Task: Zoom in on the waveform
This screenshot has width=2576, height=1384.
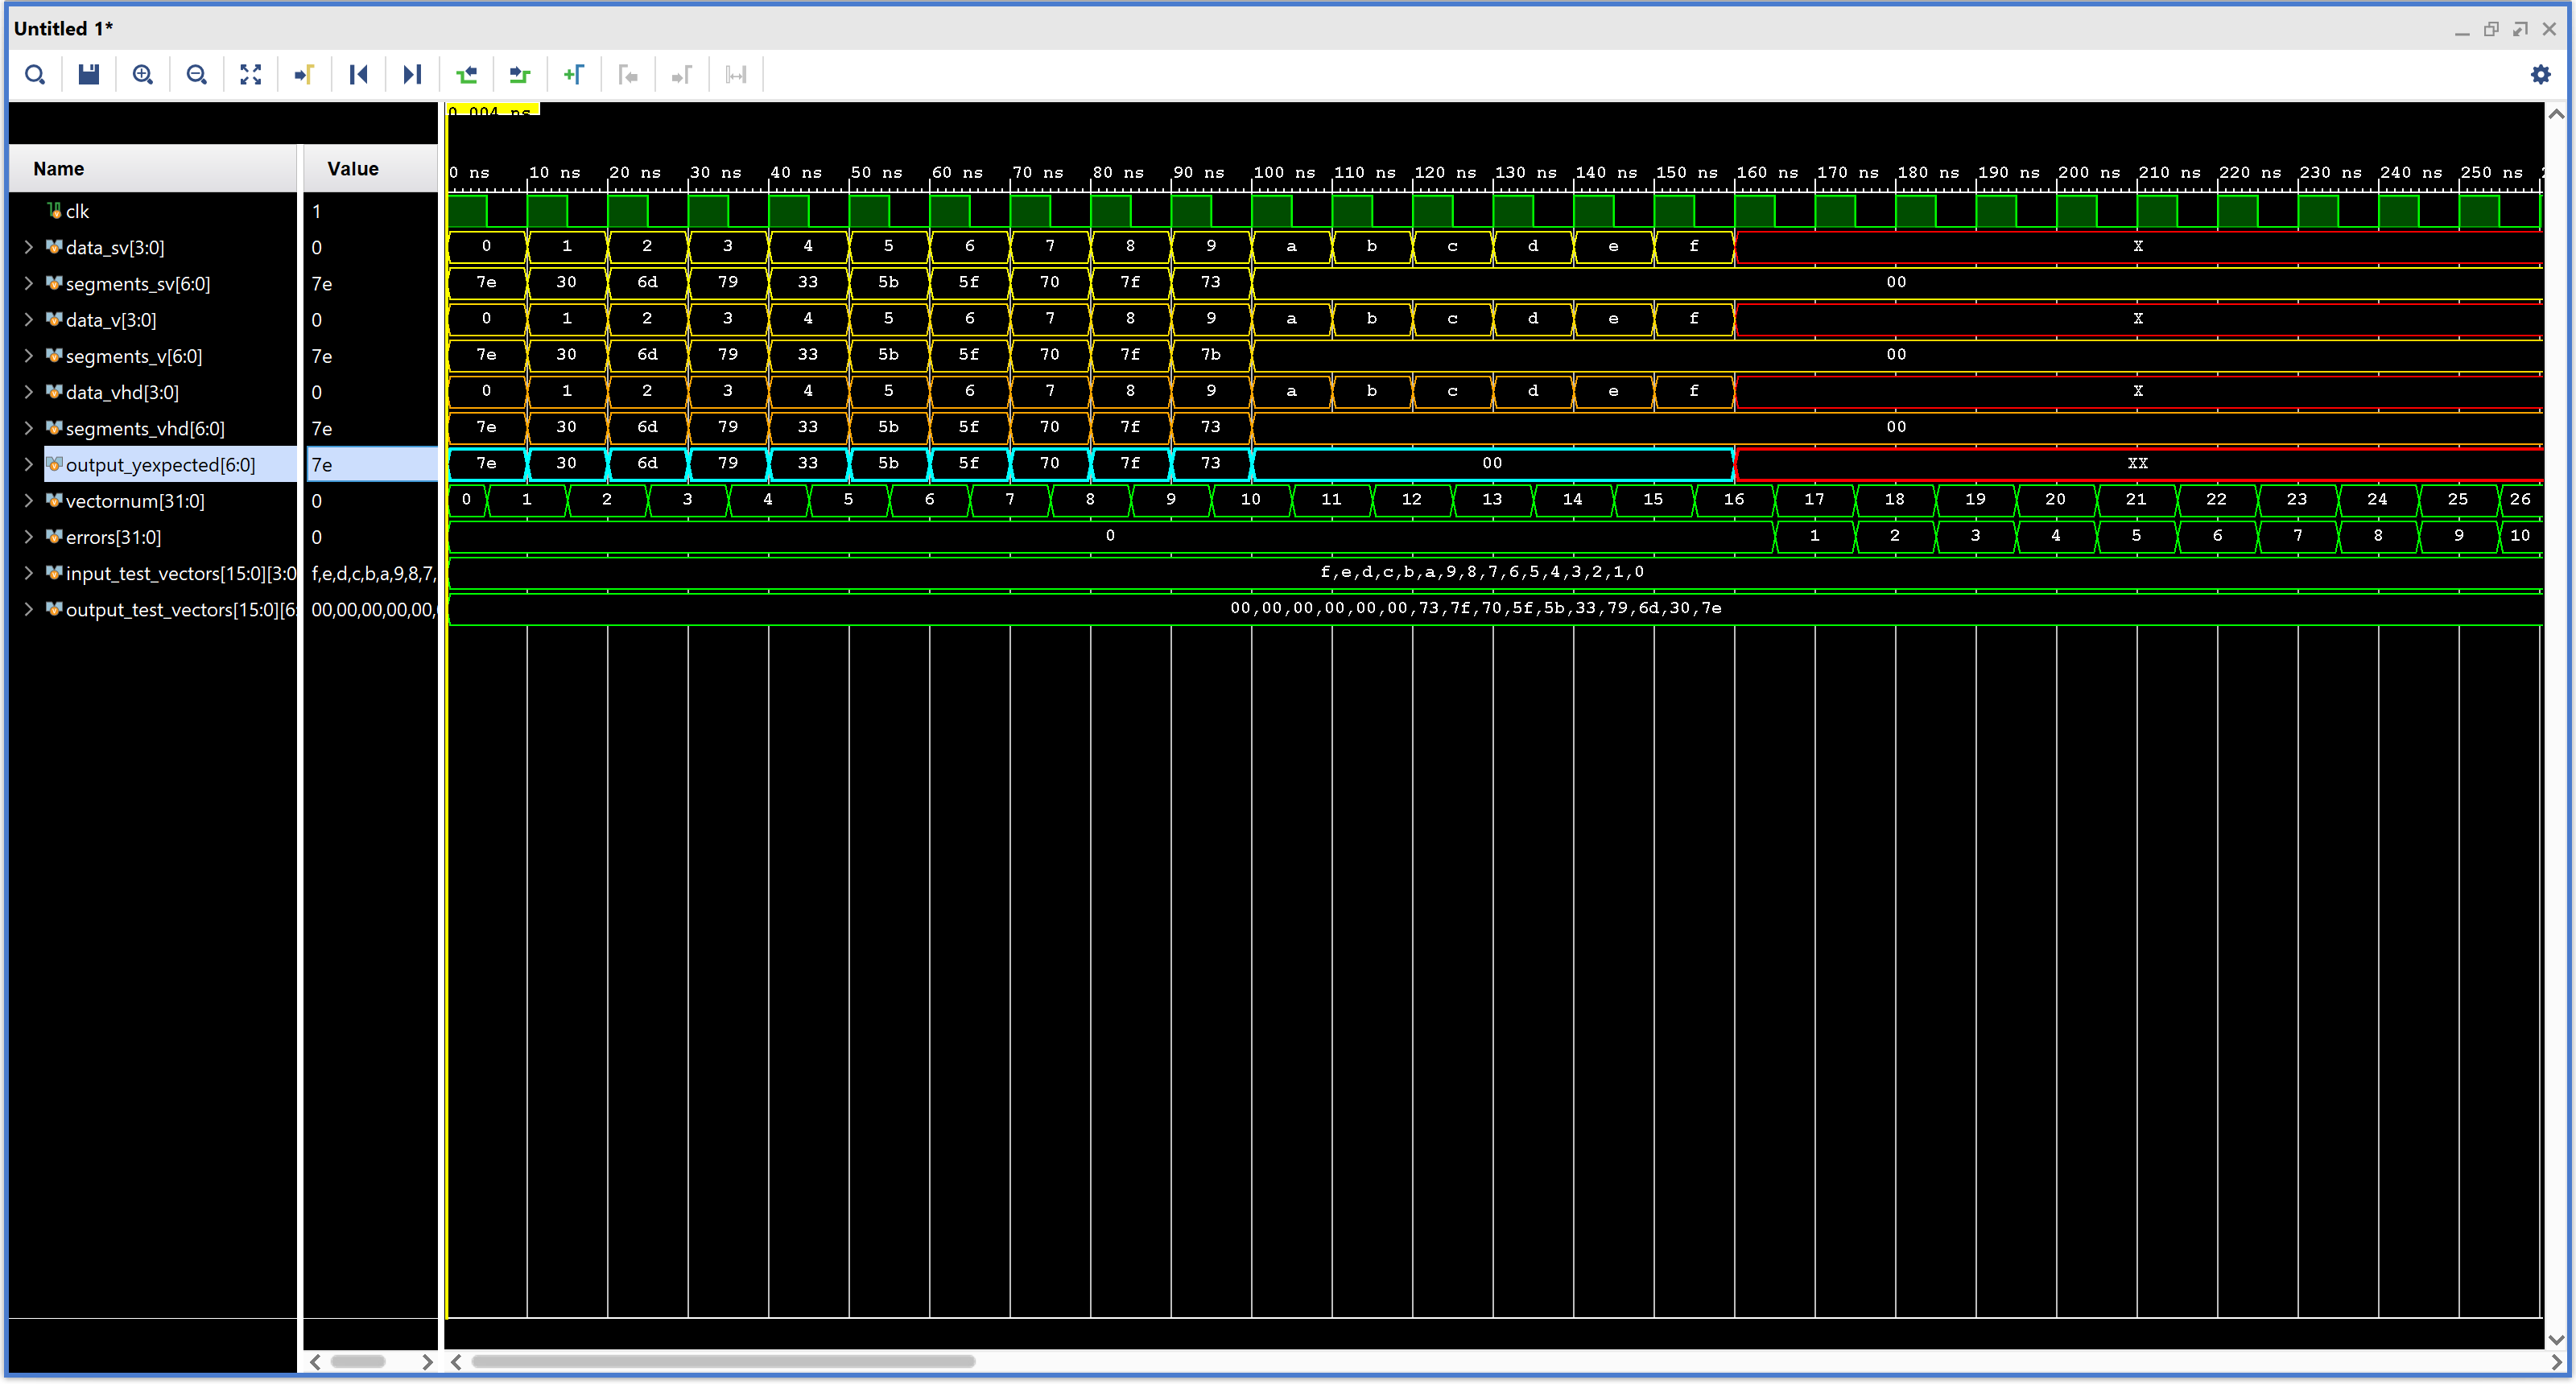Action: [143, 75]
